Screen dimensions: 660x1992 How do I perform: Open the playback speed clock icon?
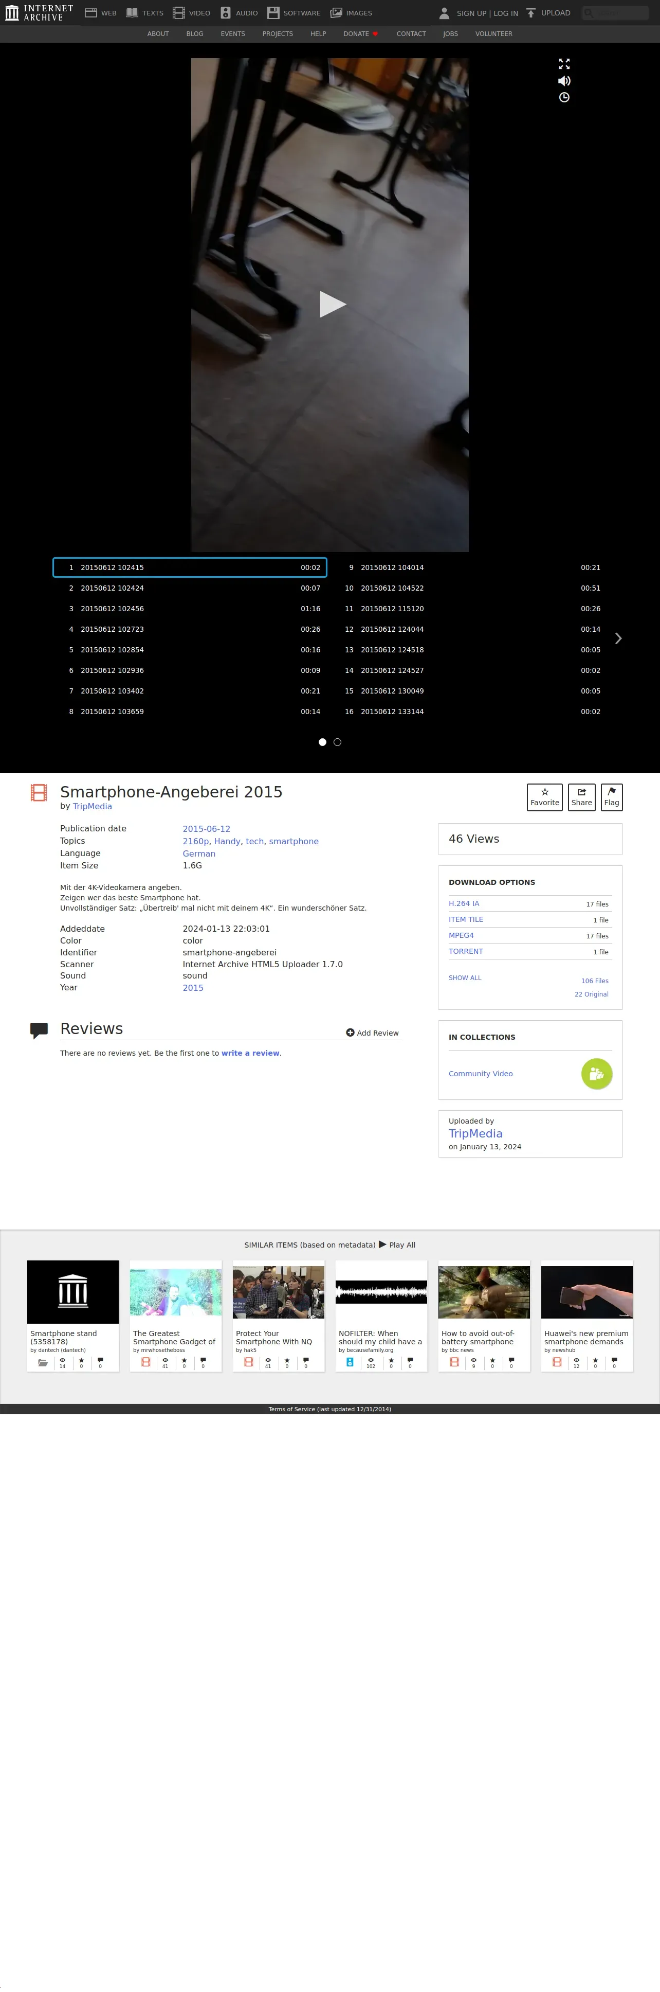click(x=564, y=97)
